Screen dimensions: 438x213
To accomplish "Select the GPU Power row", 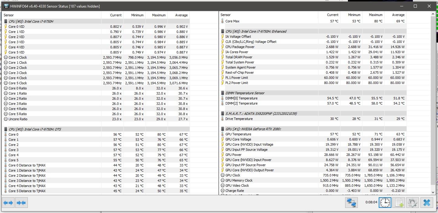I will (313, 155).
